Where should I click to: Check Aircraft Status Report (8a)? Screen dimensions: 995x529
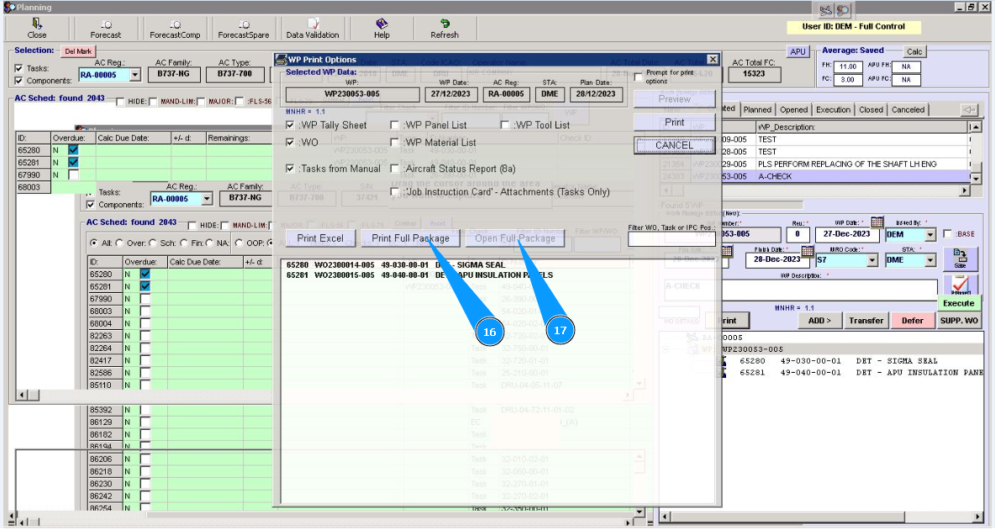[x=395, y=169]
